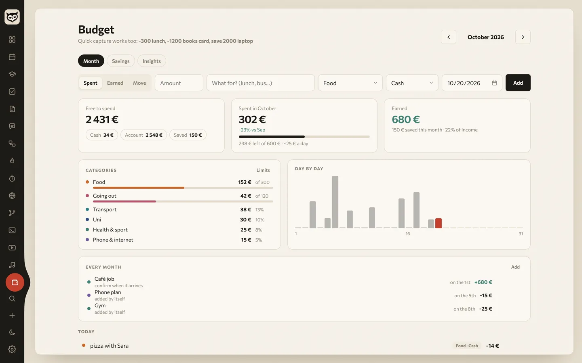This screenshot has height=363, width=582.
Task: Click Add in the Every Month section
Action: (x=515, y=267)
